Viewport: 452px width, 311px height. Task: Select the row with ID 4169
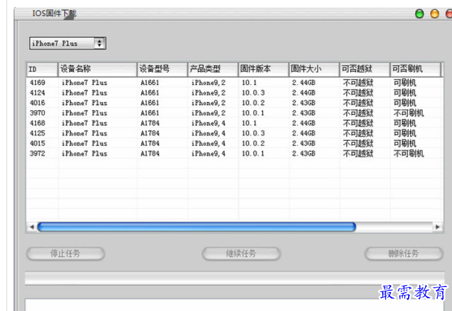pyautogui.click(x=235, y=83)
